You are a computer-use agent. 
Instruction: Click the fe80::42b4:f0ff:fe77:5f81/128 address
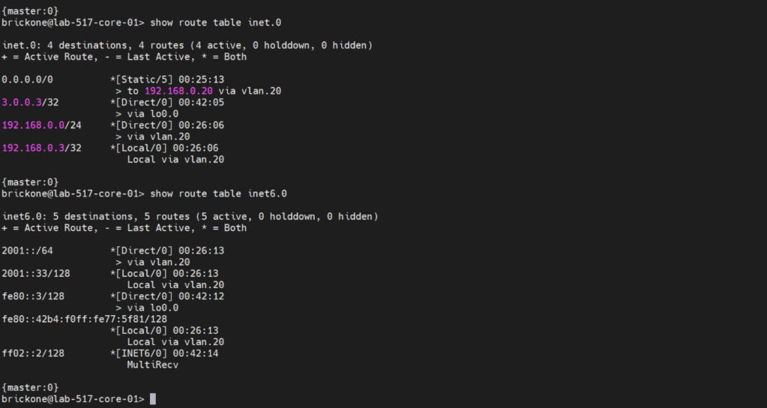[84, 319]
